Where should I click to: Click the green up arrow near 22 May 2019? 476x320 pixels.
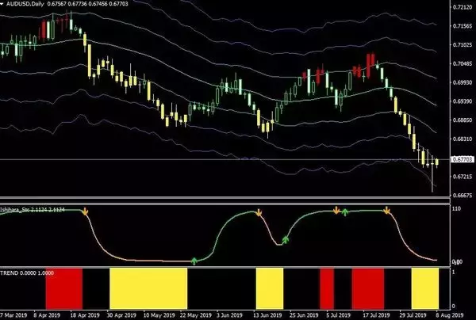pos(194,259)
